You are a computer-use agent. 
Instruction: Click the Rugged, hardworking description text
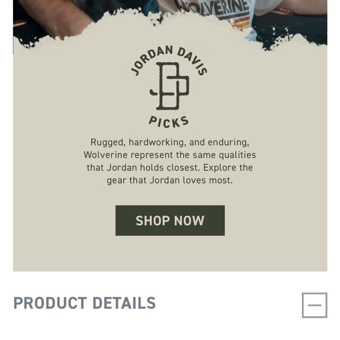click(x=170, y=161)
